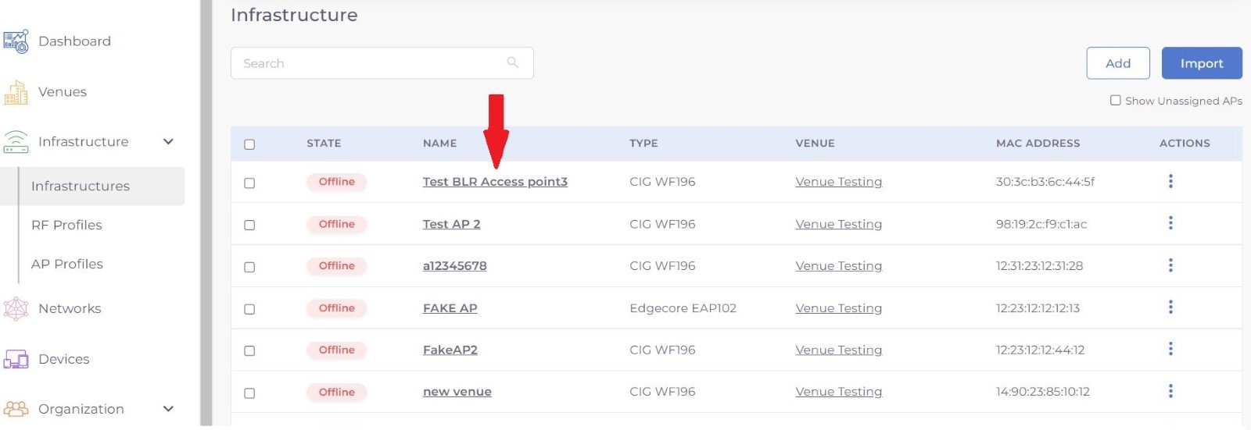
Task: Click the Devices icon in sidebar
Action: click(x=16, y=359)
